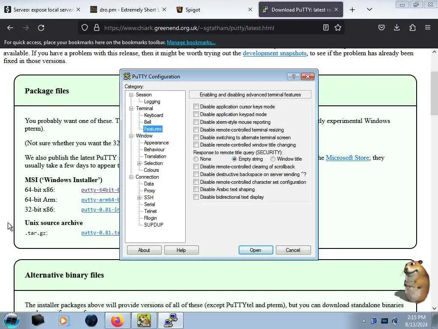
Task: Reload the page with refresh icon
Action: (x=41, y=28)
